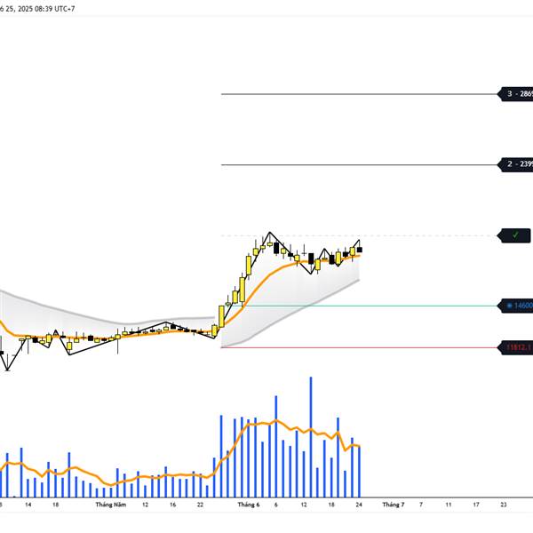Click the '23' date label on time axis

coord(504,505)
